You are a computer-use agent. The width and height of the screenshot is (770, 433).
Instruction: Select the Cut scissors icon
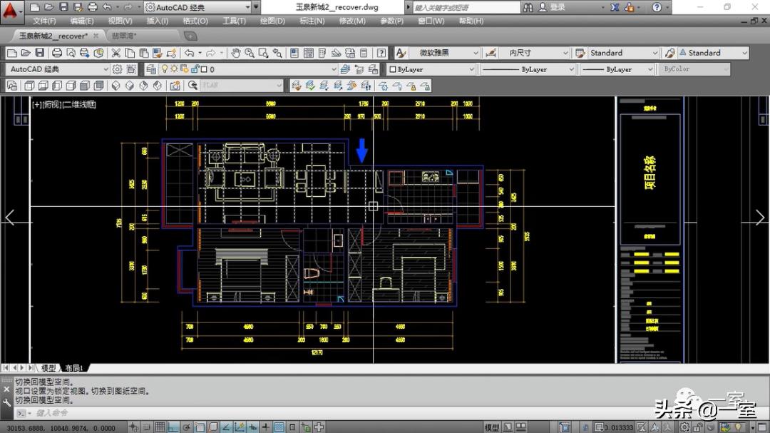(x=117, y=53)
